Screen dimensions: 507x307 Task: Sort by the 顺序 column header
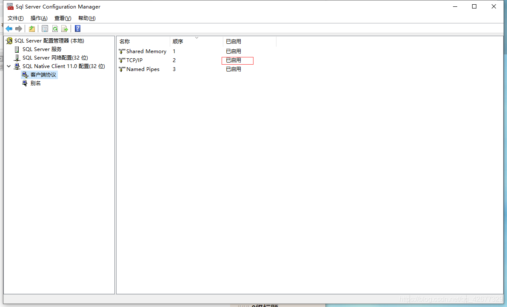pos(197,41)
